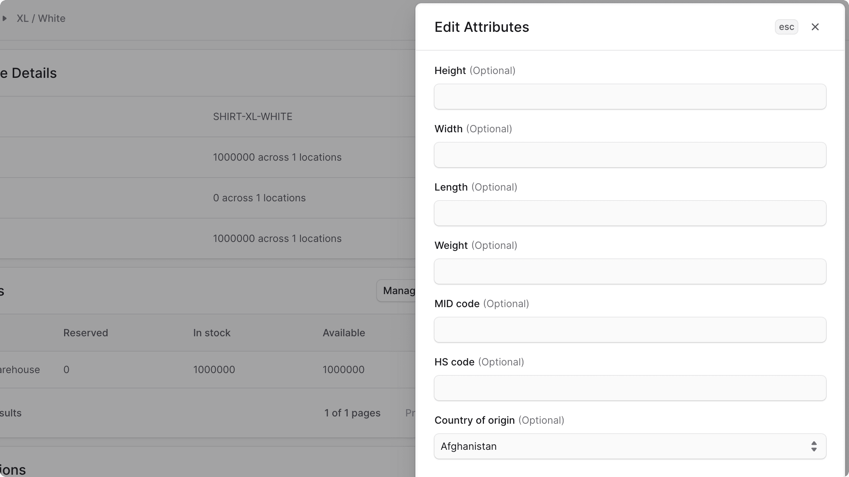Click the esc keyboard shortcut badge

[786, 26]
